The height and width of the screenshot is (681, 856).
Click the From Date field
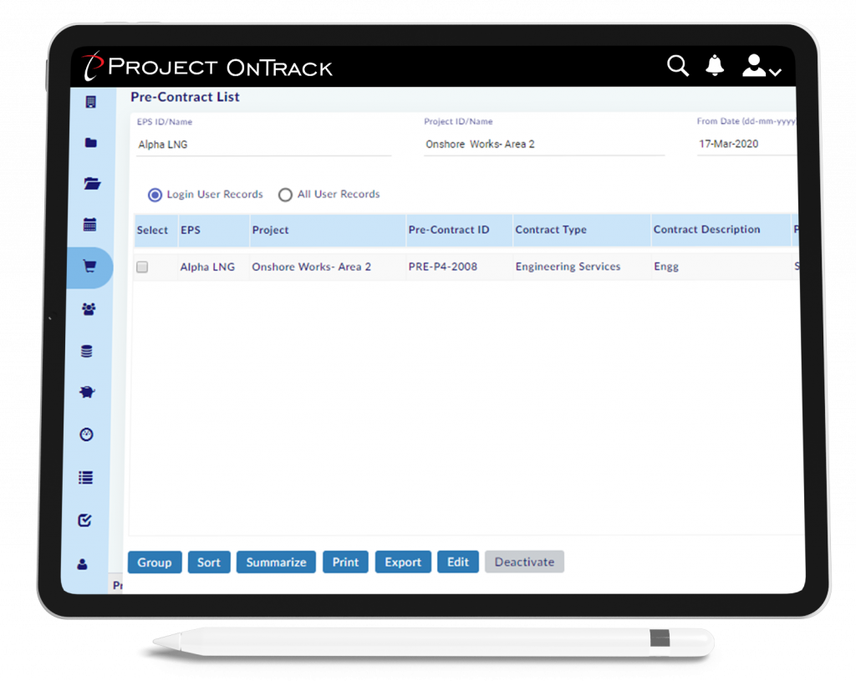pyautogui.click(x=746, y=144)
